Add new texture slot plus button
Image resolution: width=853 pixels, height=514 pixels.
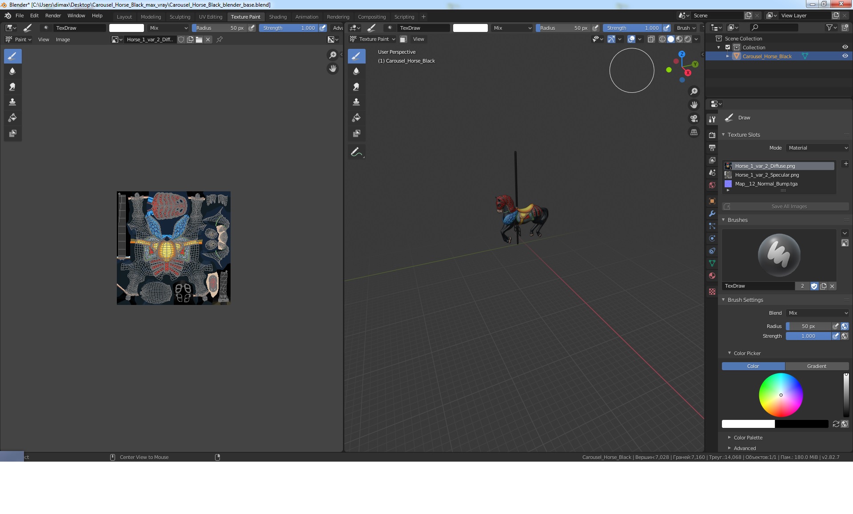click(846, 164)
